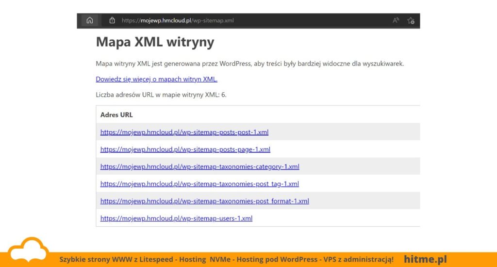Open the site info lock icon
The image size is (497, 267).
click(112, 20)
